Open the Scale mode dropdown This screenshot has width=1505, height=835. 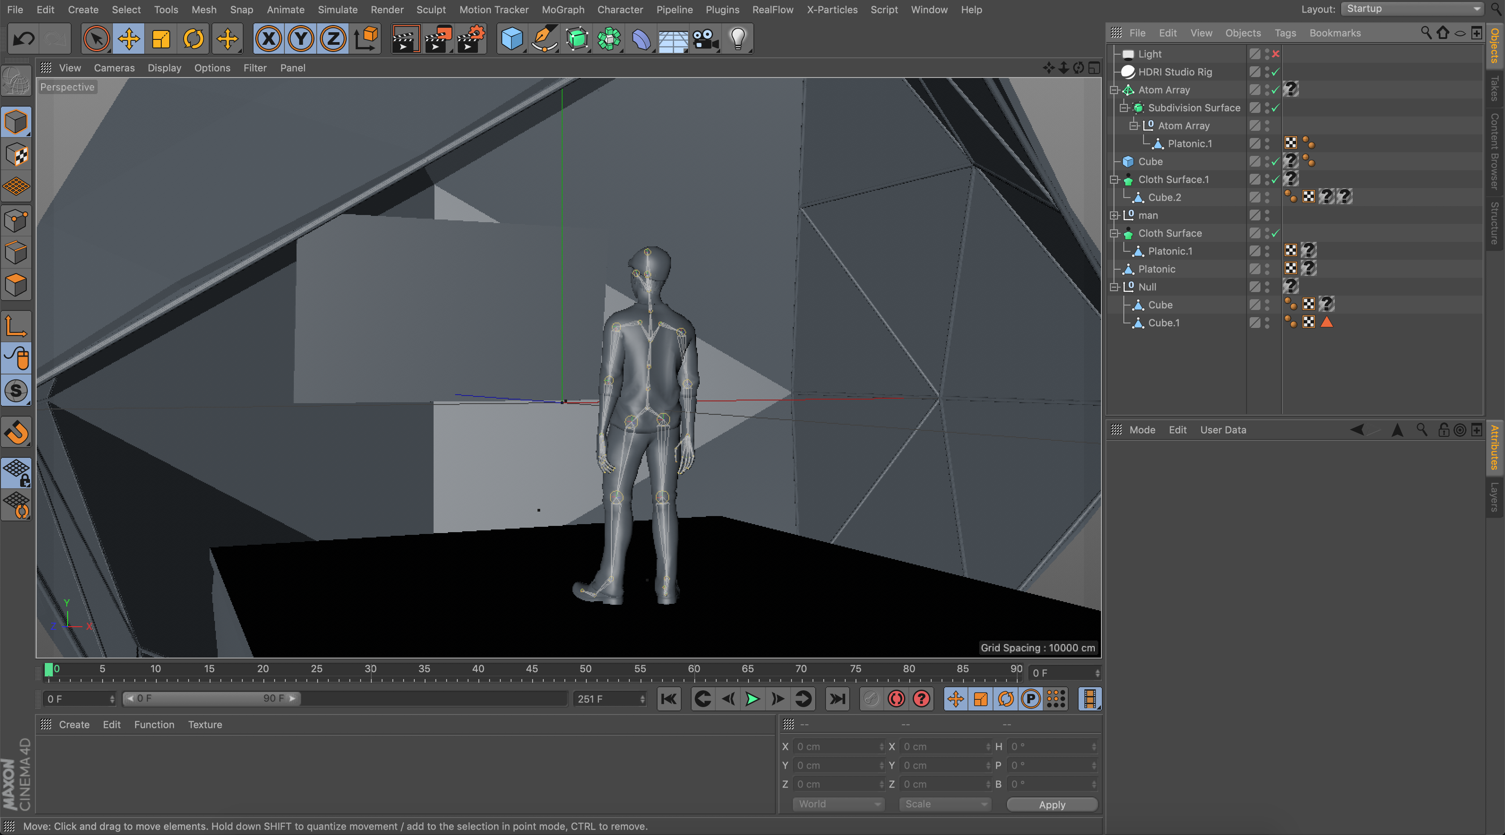(945, 804)
